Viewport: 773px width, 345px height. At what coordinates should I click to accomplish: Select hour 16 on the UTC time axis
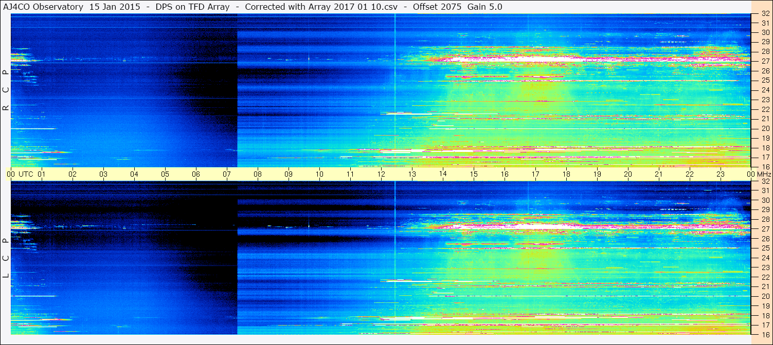505,174
